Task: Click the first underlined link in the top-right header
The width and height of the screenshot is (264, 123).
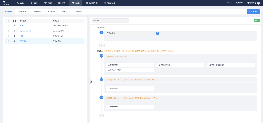Action: click(229, 3)
